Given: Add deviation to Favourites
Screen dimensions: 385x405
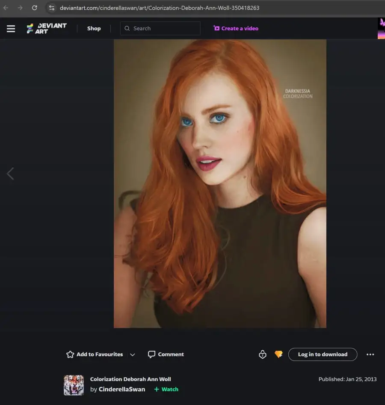Looking at the screenshot, I should click(x=95, y=355).
